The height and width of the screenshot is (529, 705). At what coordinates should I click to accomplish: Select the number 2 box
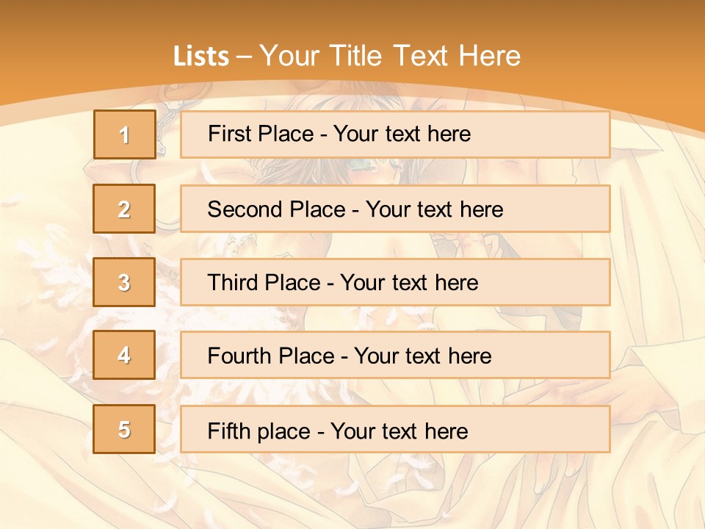pos(124,209)
